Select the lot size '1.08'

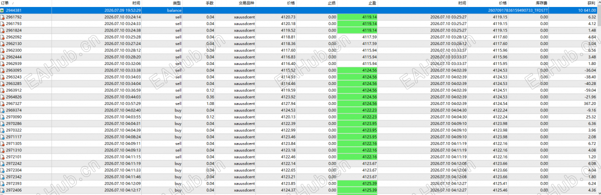click(210, 103)
